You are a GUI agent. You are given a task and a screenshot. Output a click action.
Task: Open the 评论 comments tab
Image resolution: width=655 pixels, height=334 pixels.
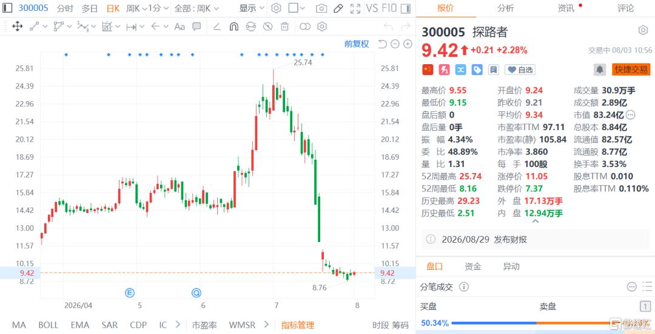click(626, 8)
